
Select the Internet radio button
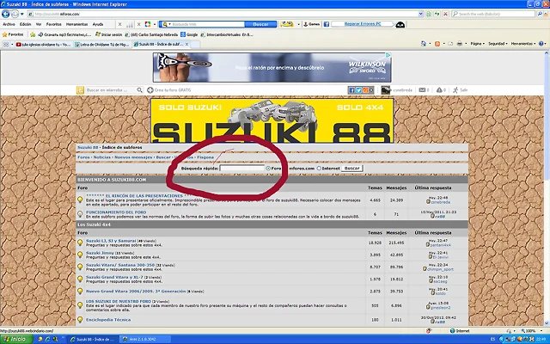(319, 169)
